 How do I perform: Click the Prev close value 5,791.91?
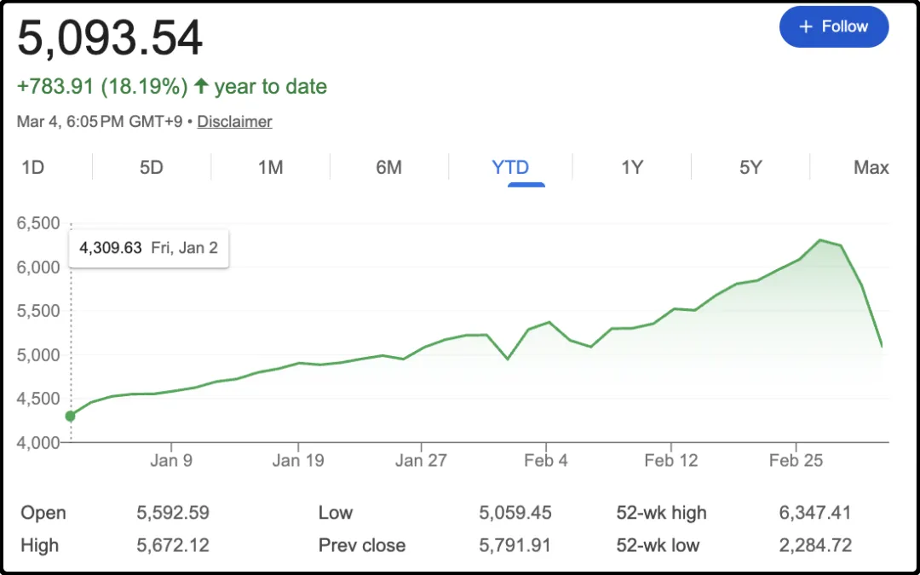point(515,545)
